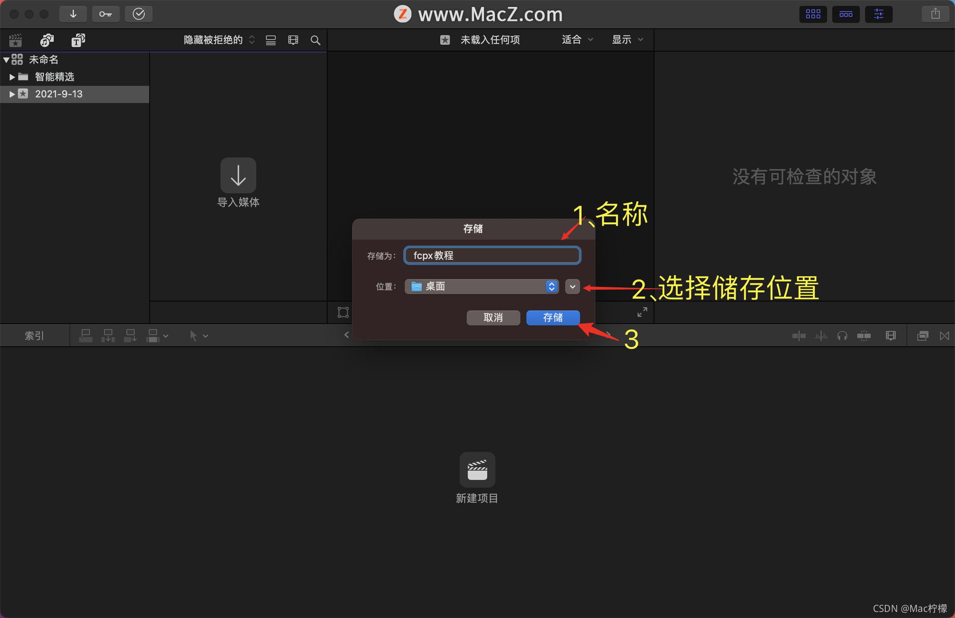Viewport: 955px width, 618px height.
Task: Click the 存储 save button
Action: (553, 317)
